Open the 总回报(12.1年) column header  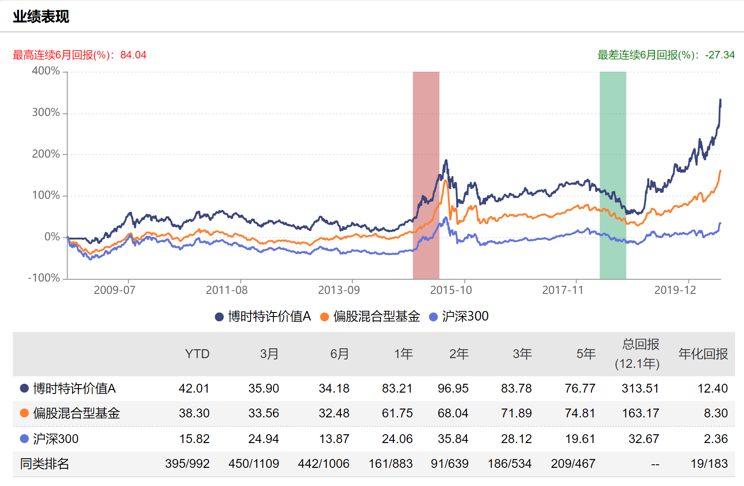click(638, 354)
